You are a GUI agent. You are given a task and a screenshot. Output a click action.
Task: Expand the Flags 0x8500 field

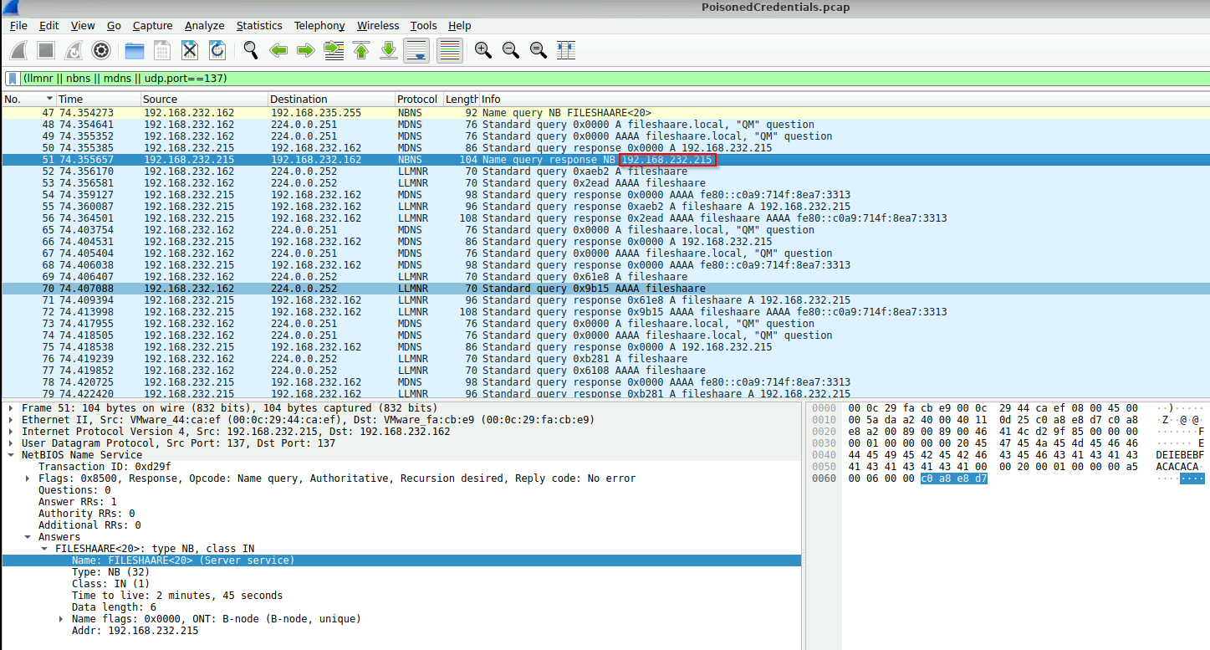point(28,479)
